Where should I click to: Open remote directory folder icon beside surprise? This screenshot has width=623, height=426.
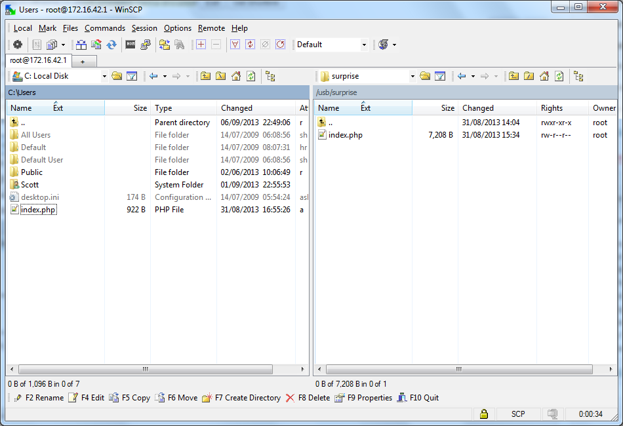[x=425, y=76]
